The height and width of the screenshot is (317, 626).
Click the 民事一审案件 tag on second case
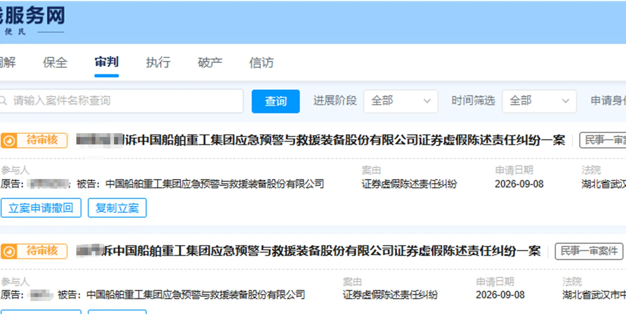589,251
